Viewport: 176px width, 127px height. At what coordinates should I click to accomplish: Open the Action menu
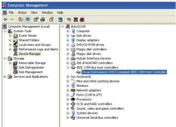point(22,13)
